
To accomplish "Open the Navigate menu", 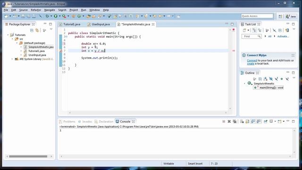I will pyautogui.click(x=50, y=10).
